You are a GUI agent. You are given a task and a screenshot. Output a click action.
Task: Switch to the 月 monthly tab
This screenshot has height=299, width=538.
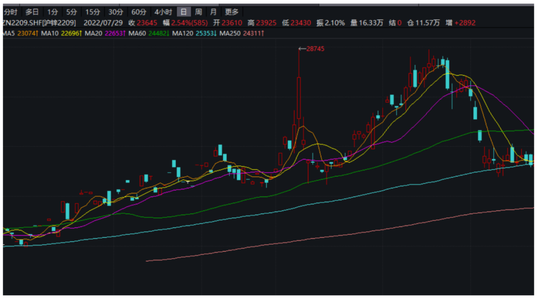(213, 12)
